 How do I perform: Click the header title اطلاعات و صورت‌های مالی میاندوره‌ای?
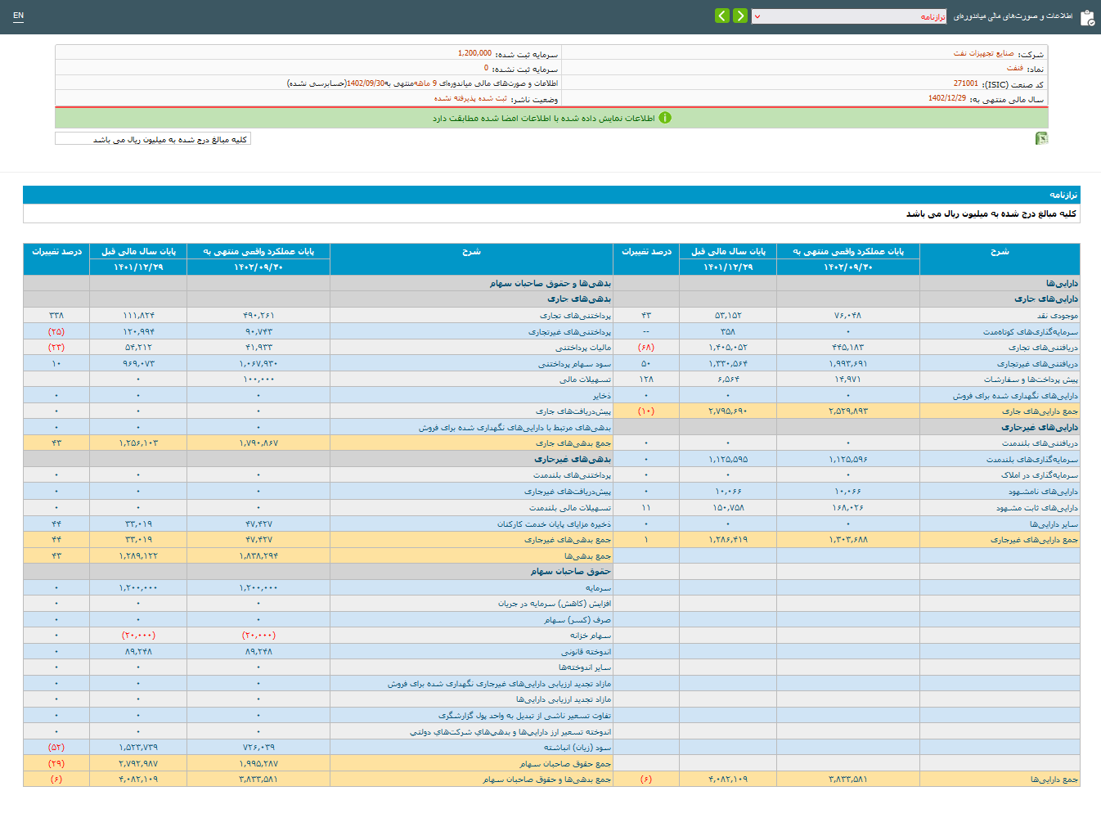(x=1013, y=16)
